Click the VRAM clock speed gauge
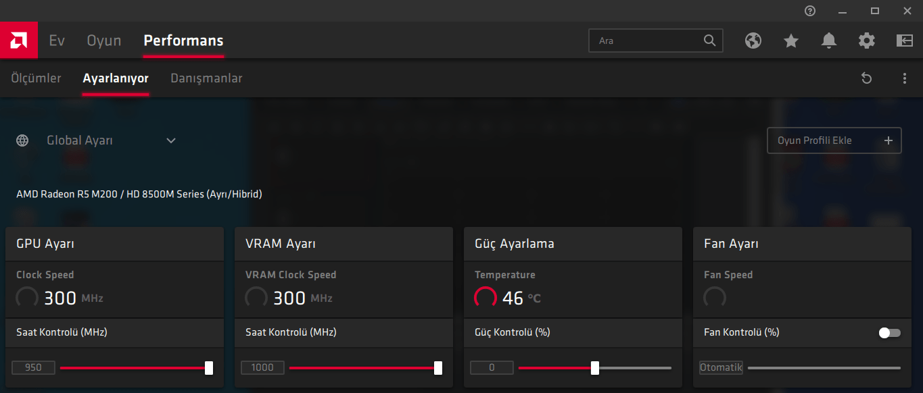The width and height of the screenshot is (923, 393). [256, 297]
